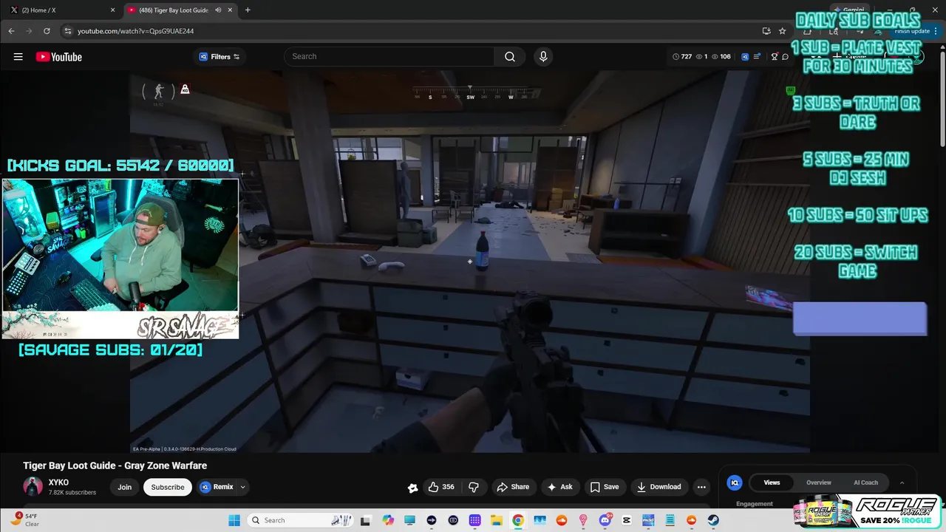
Task: Select the Tiger Bay Loot Guide browser tab
Action: [173, 10]
